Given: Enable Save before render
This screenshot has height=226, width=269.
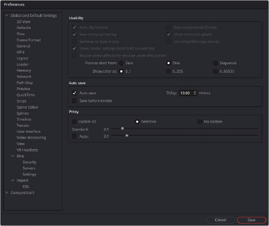Looking at the screenshot, I should click(75, 101).
